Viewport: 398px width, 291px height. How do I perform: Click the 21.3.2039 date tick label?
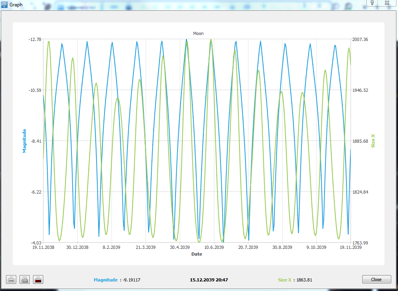(x=146, y=248)
